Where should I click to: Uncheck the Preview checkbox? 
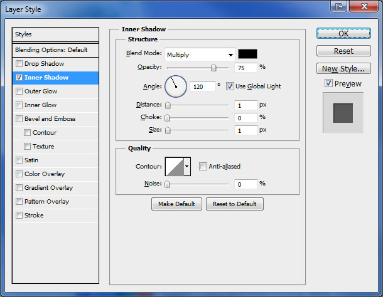(328, 83)
